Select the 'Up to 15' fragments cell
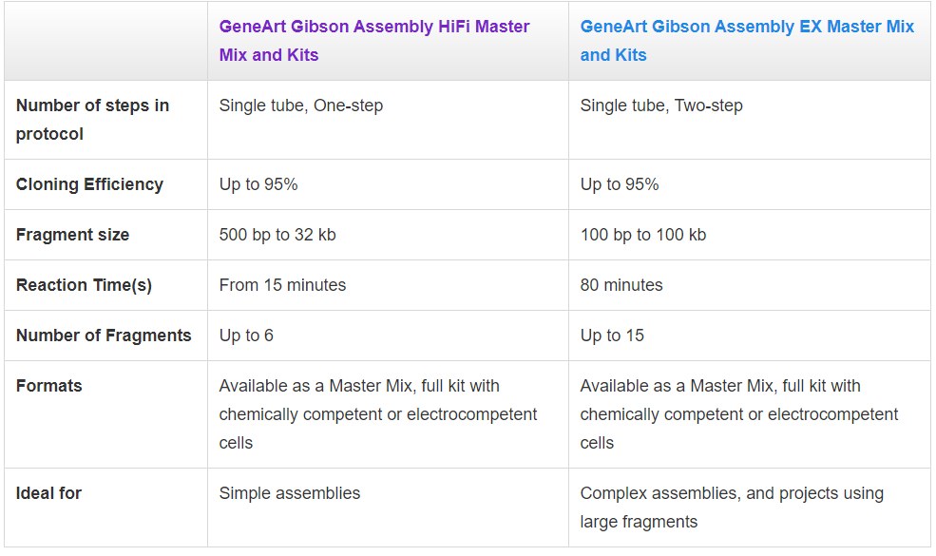936x556 pixels. (612, 336)
